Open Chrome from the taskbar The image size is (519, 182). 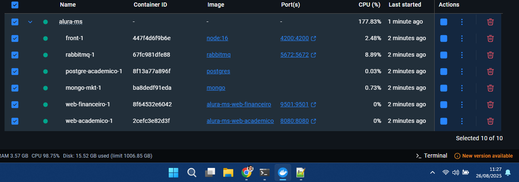(x=247, y=172)
